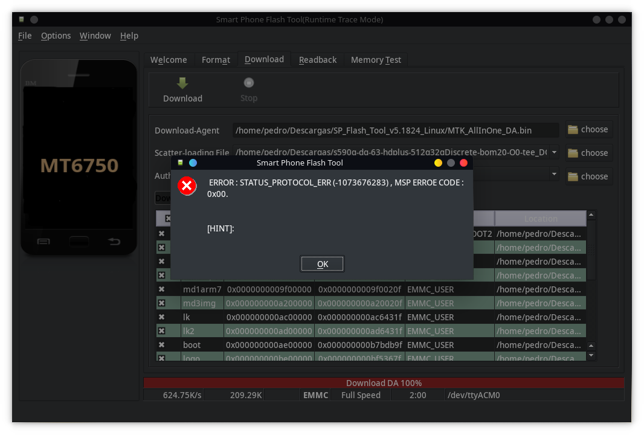Click lk end address 0x000000000ac6431f
Image resolution: width=644 pixels, height=435 pixels.
click(360, 317)
